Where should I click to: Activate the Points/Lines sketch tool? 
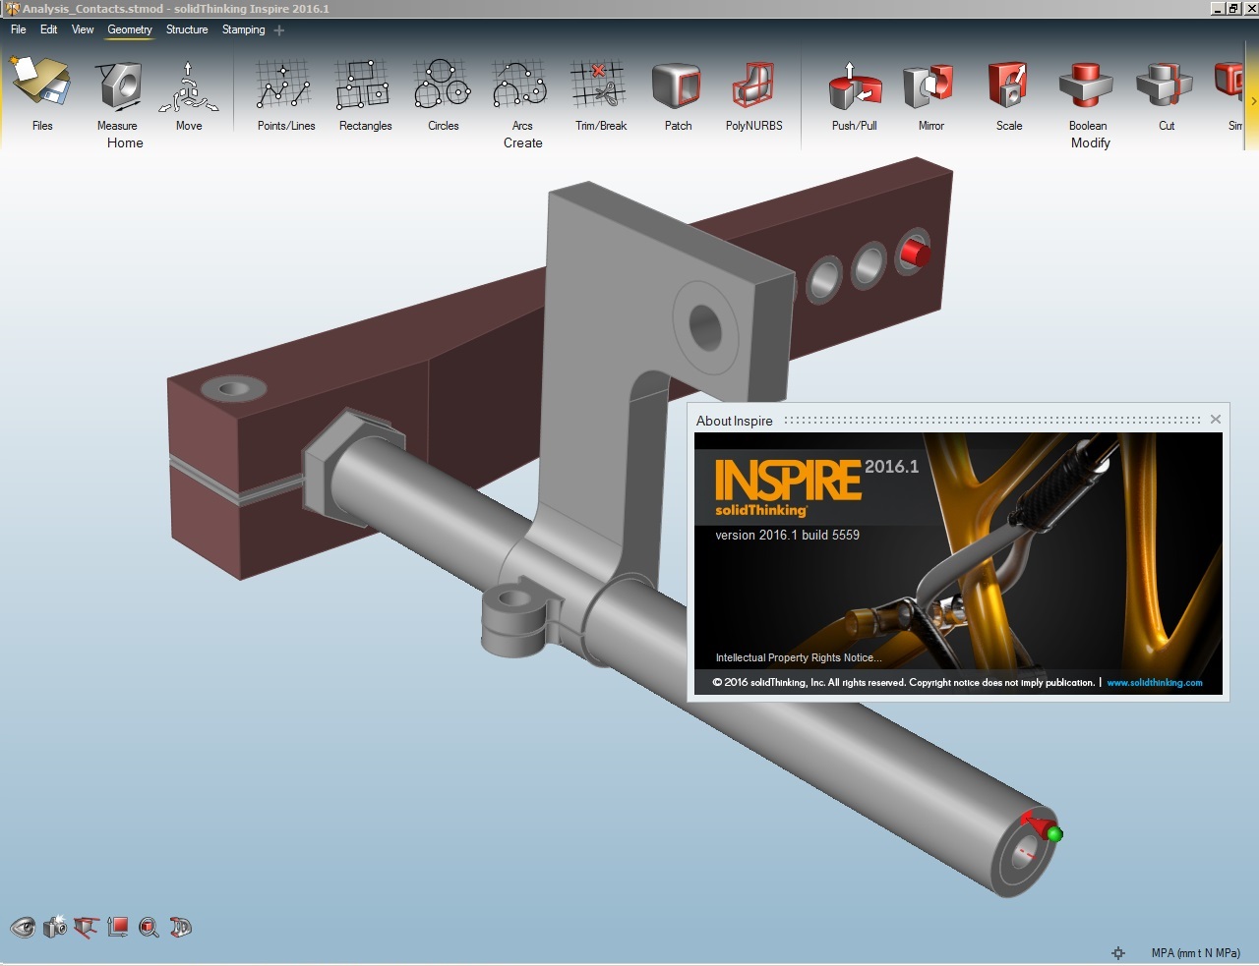tap(284, 85)
